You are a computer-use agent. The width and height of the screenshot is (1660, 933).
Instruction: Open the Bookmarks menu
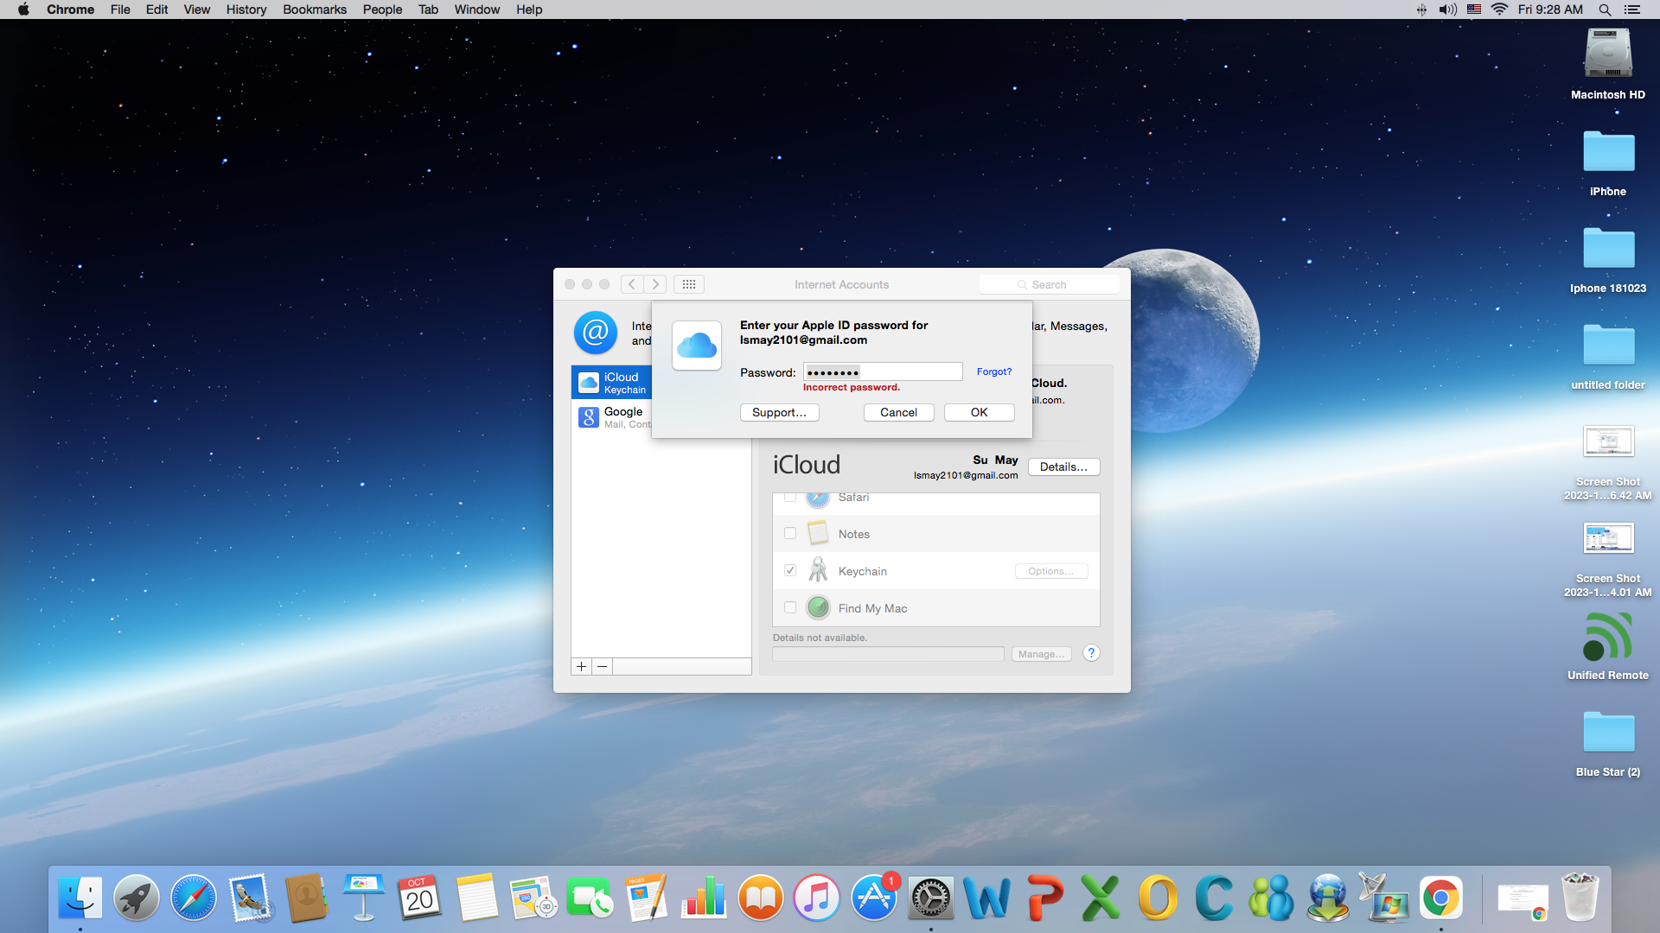click(314, 10)
